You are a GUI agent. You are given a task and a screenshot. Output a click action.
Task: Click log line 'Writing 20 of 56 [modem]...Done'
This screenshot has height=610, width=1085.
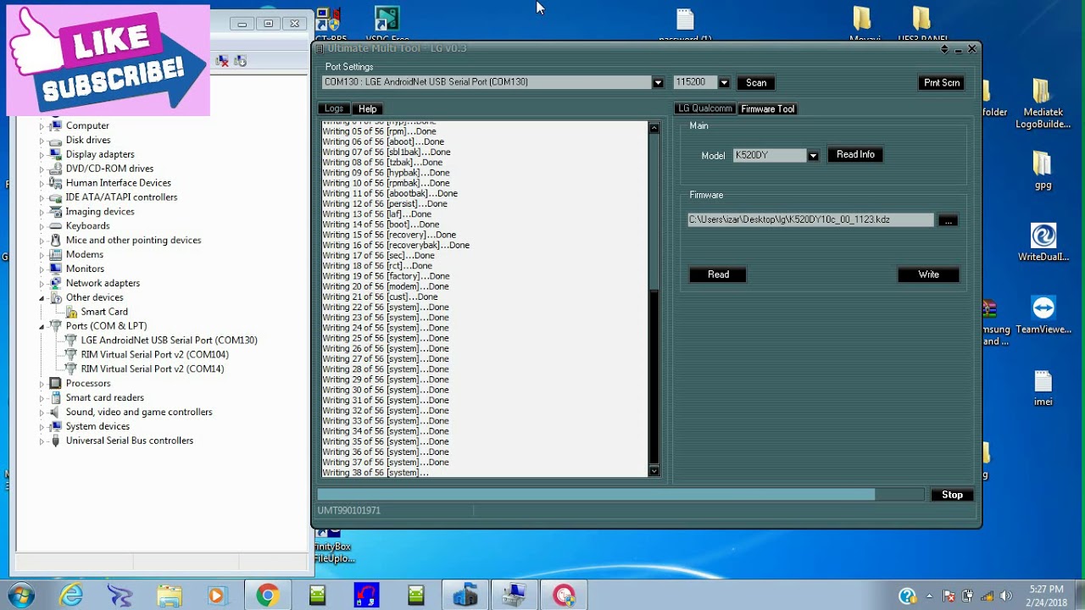[x=386, y=286]
